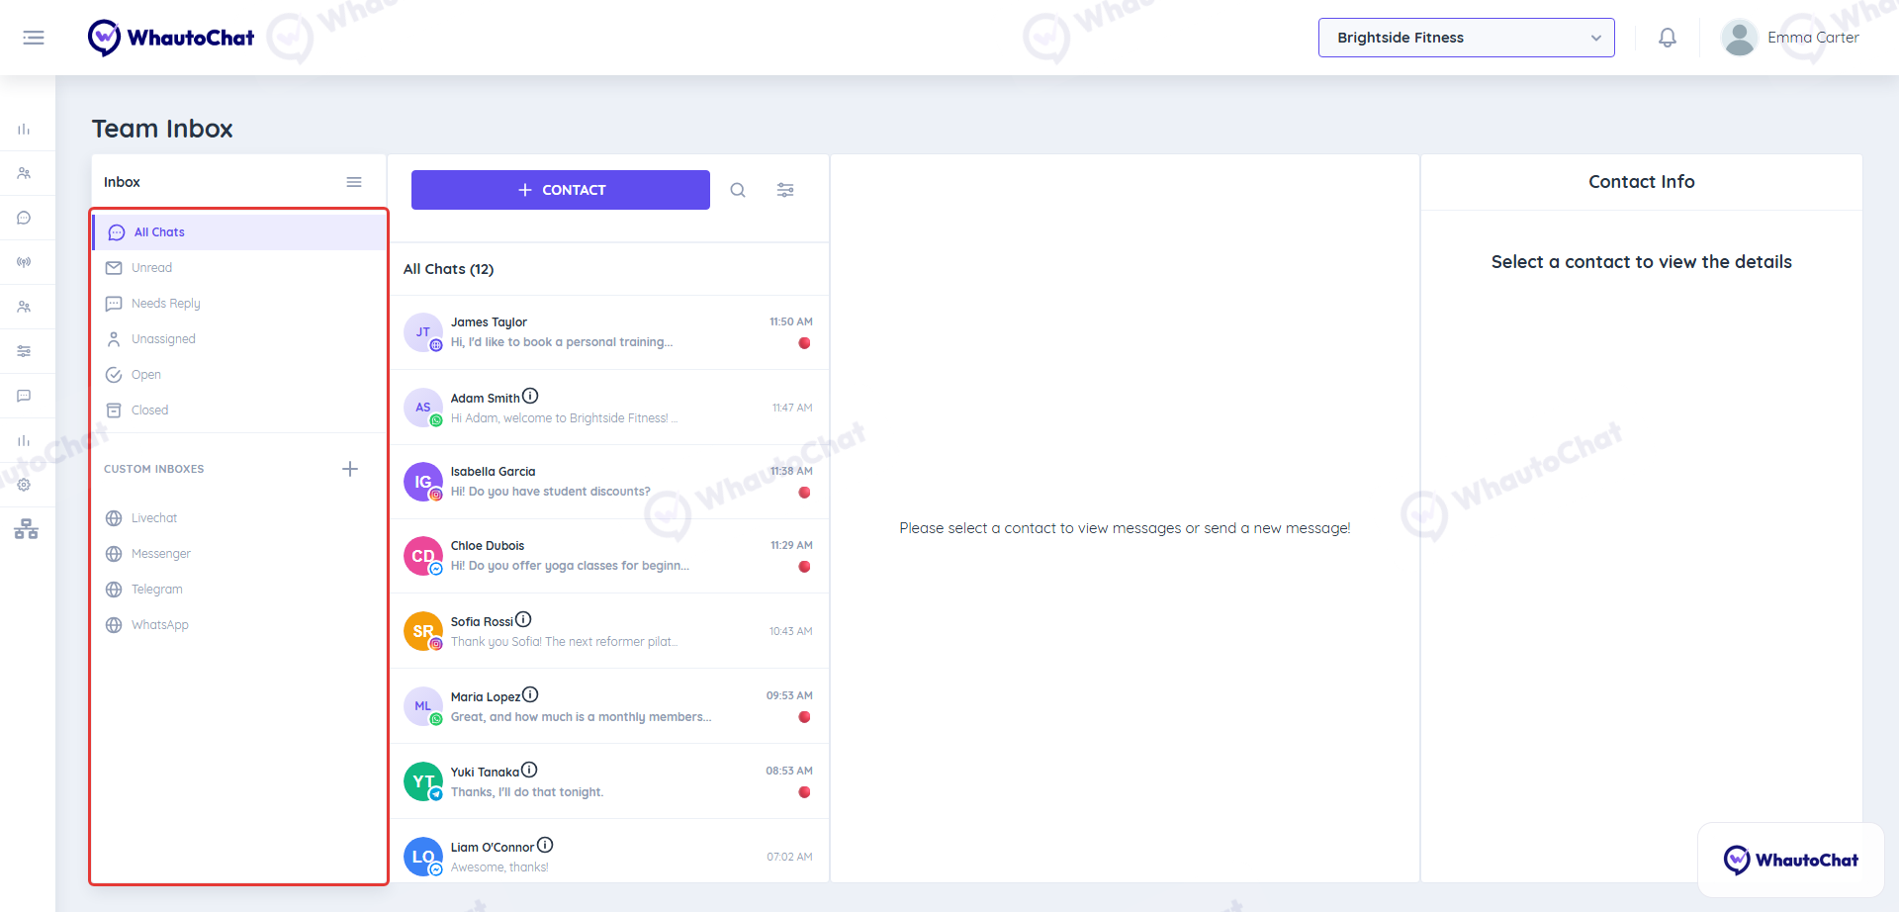Open the chat filter sliders icon

pos(785,190)
